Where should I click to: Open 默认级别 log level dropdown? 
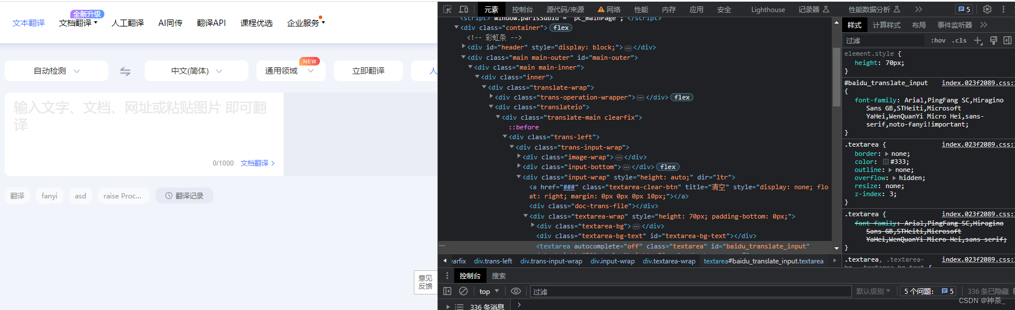[x=873, y=291]
